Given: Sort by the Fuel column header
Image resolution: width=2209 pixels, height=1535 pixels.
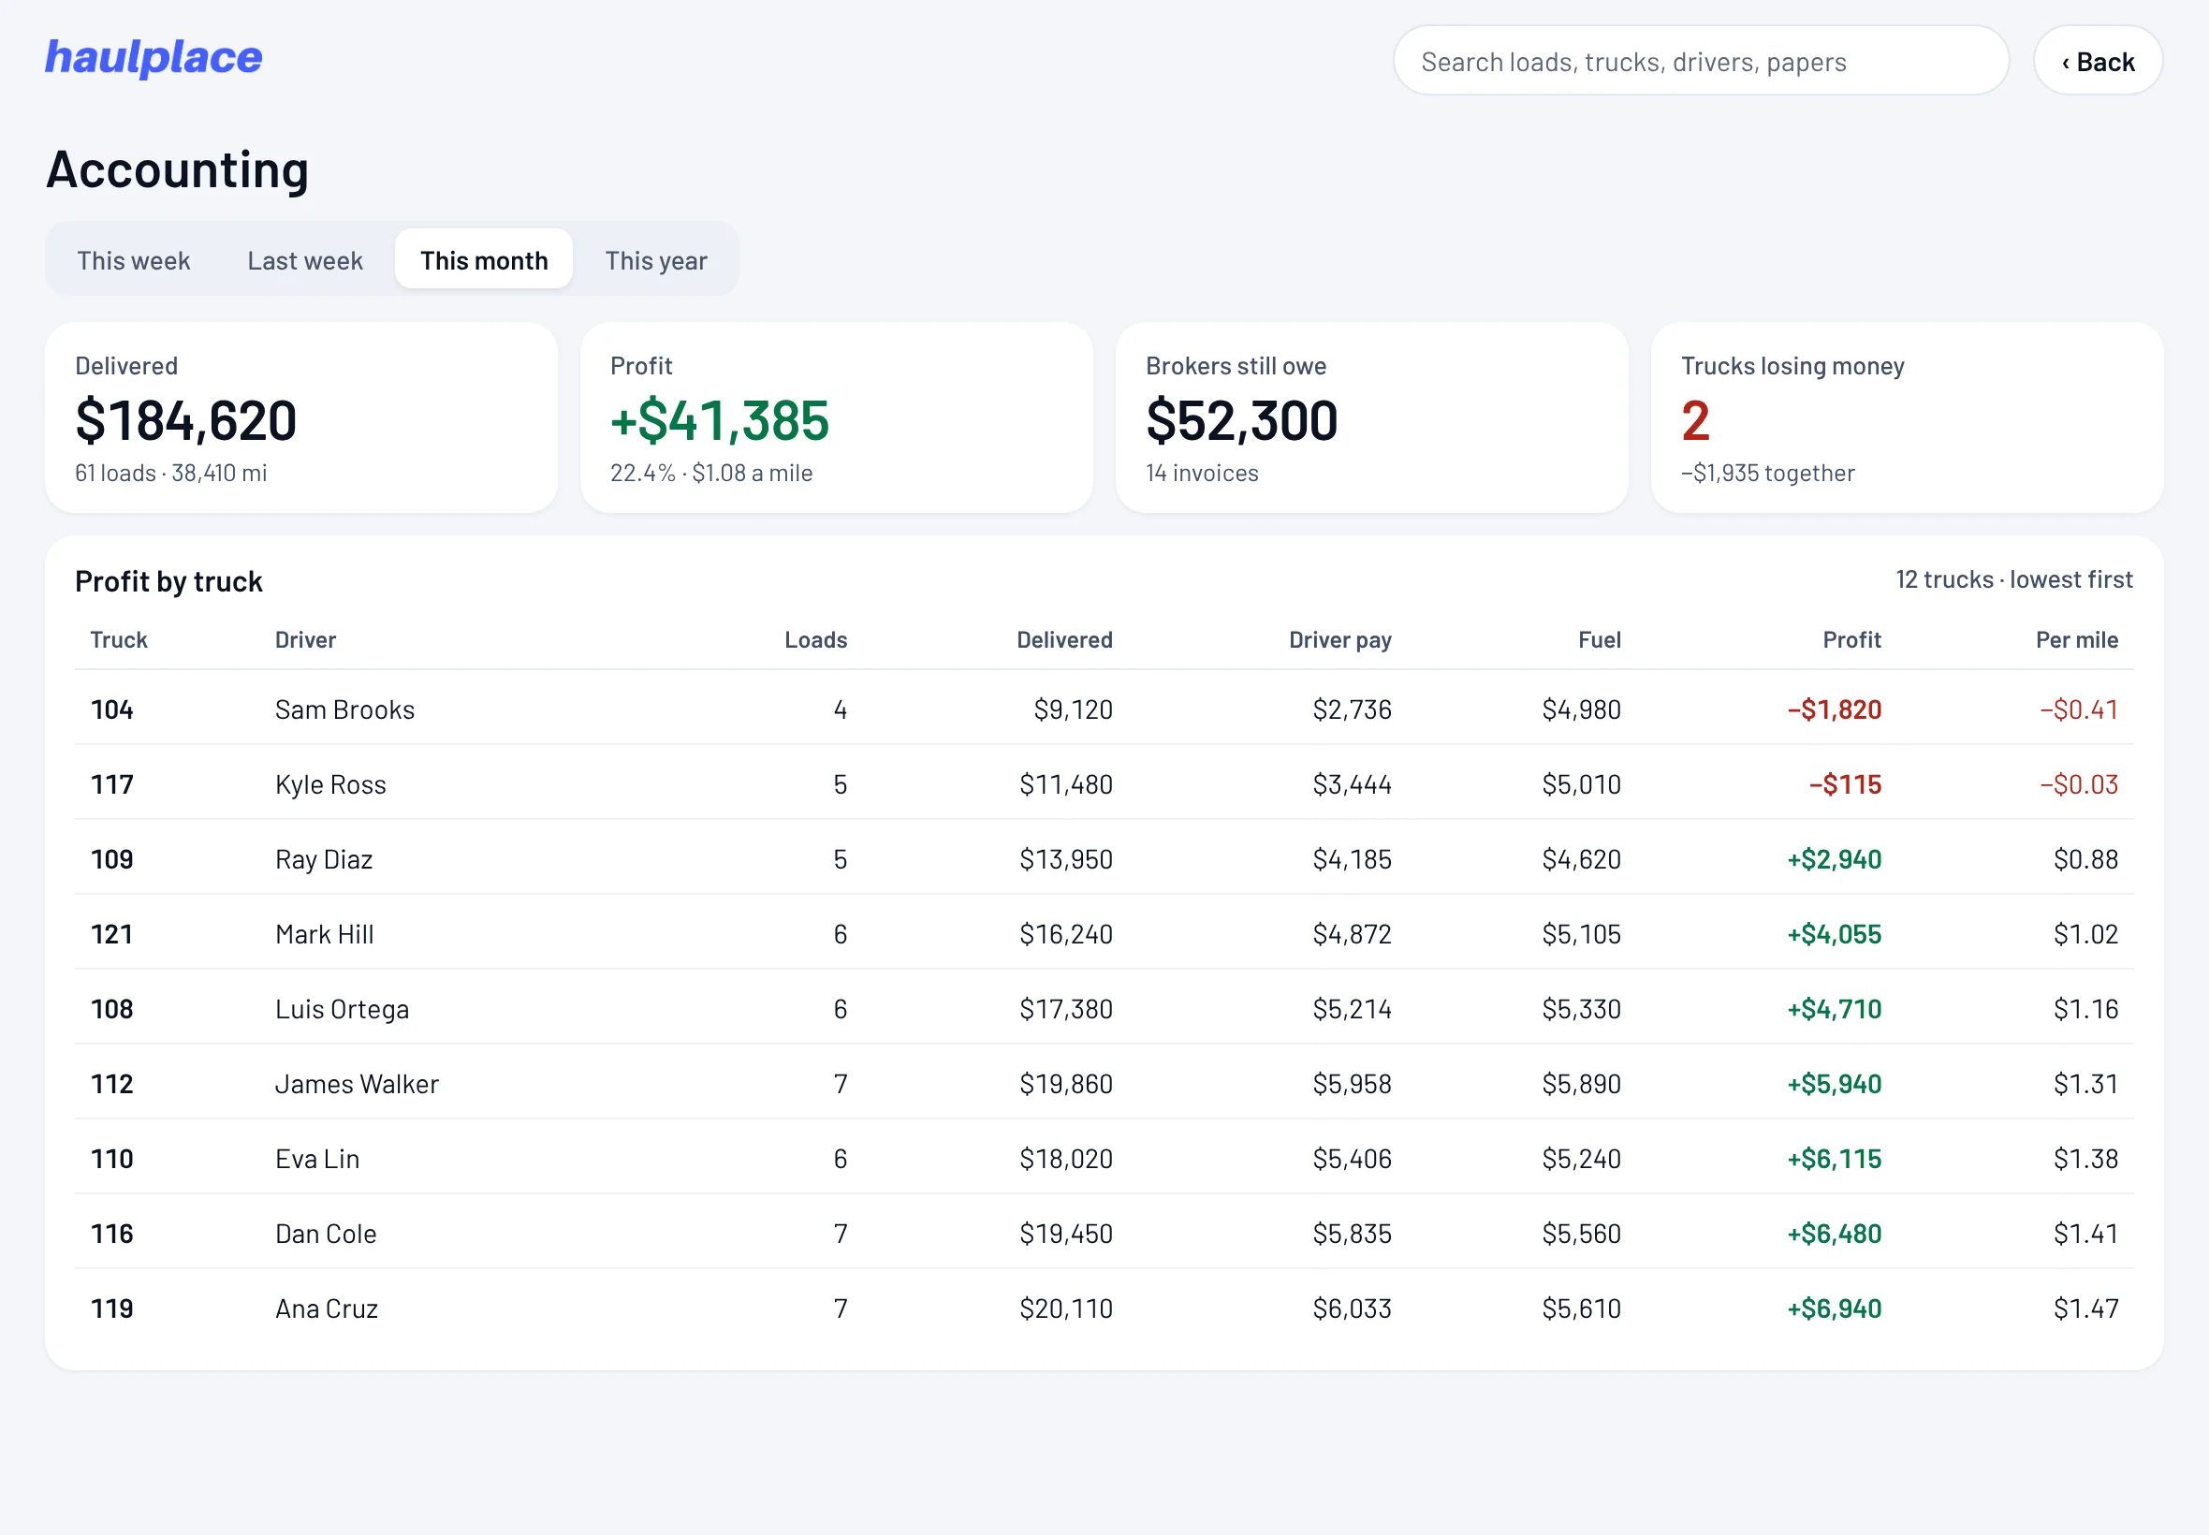Looking at the screenshot, I should 1600,640.
